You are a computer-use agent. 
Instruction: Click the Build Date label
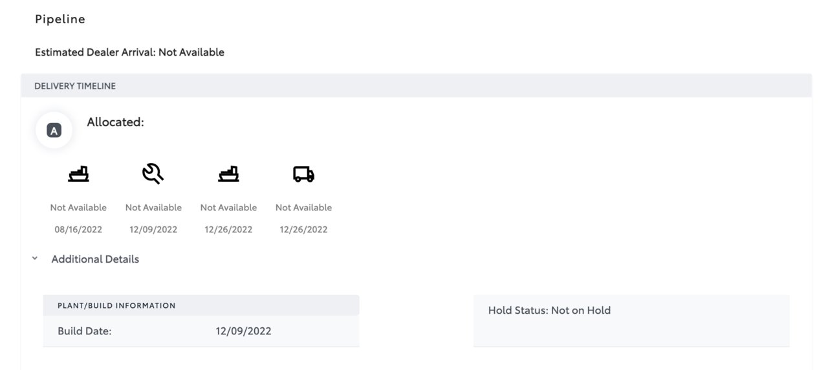click(x=85, y=331)
